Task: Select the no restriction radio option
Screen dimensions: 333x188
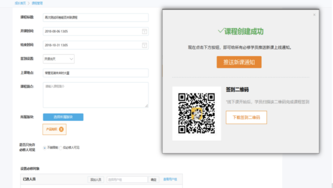Action: coord(45,148)
